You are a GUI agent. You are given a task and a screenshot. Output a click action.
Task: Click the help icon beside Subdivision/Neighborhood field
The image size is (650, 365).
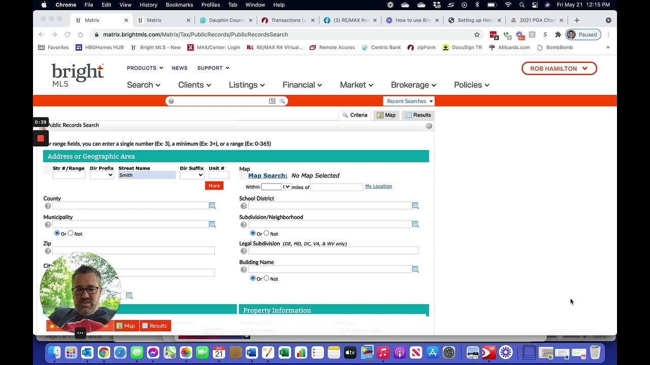[244, 225]
